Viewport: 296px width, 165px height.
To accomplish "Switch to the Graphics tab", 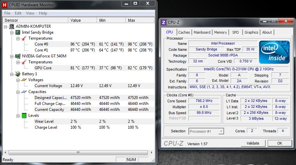I will [x=251, y=32].
